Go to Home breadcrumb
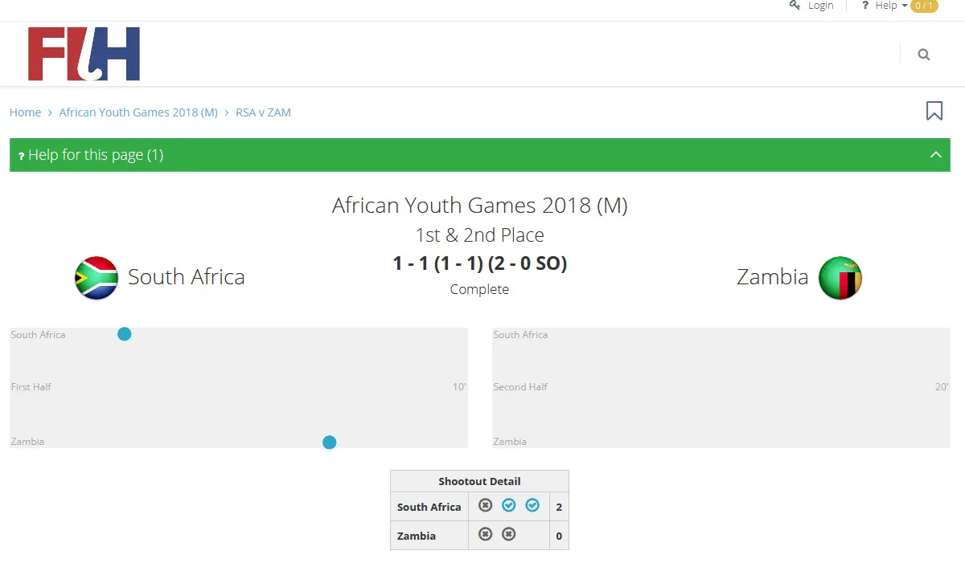Viewport: 965px width, 563px height. tap(25, 112)
